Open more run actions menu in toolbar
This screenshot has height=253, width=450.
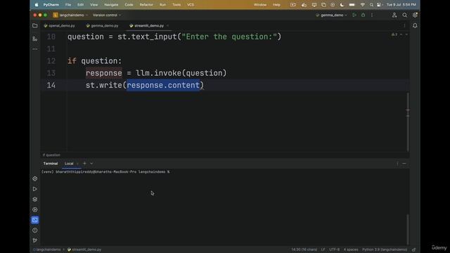click(372, 15)
